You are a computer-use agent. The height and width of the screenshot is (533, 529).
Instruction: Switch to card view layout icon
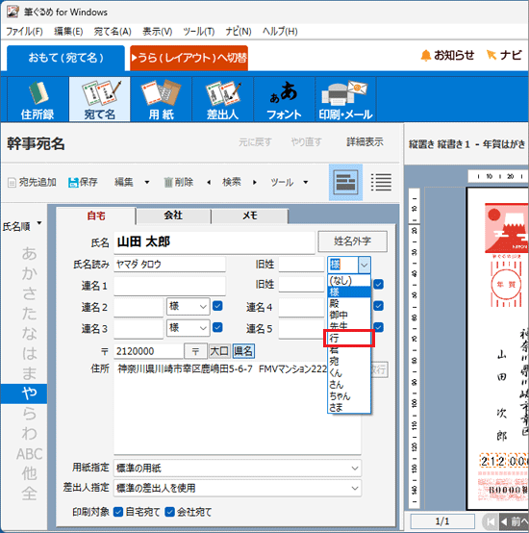click(x=346, y=182)
